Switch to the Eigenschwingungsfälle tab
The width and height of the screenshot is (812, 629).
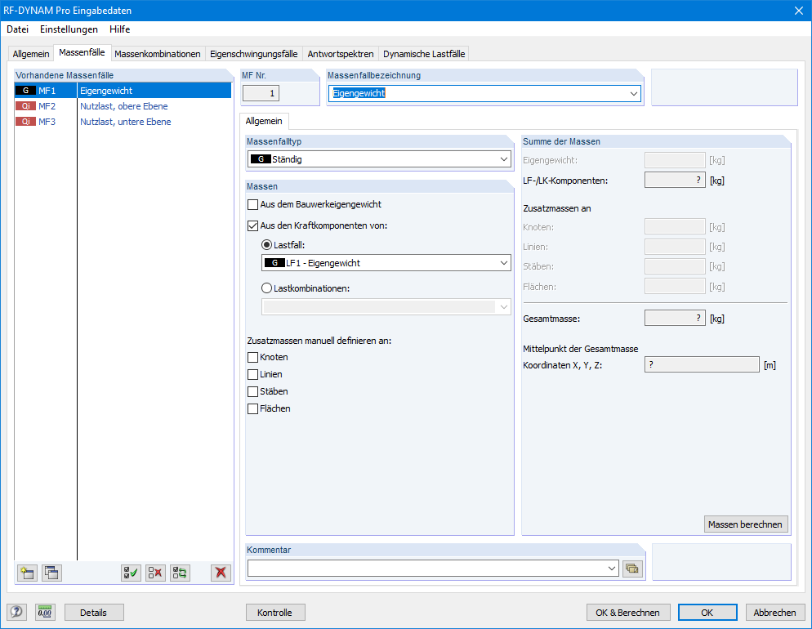tap(254, 54)
